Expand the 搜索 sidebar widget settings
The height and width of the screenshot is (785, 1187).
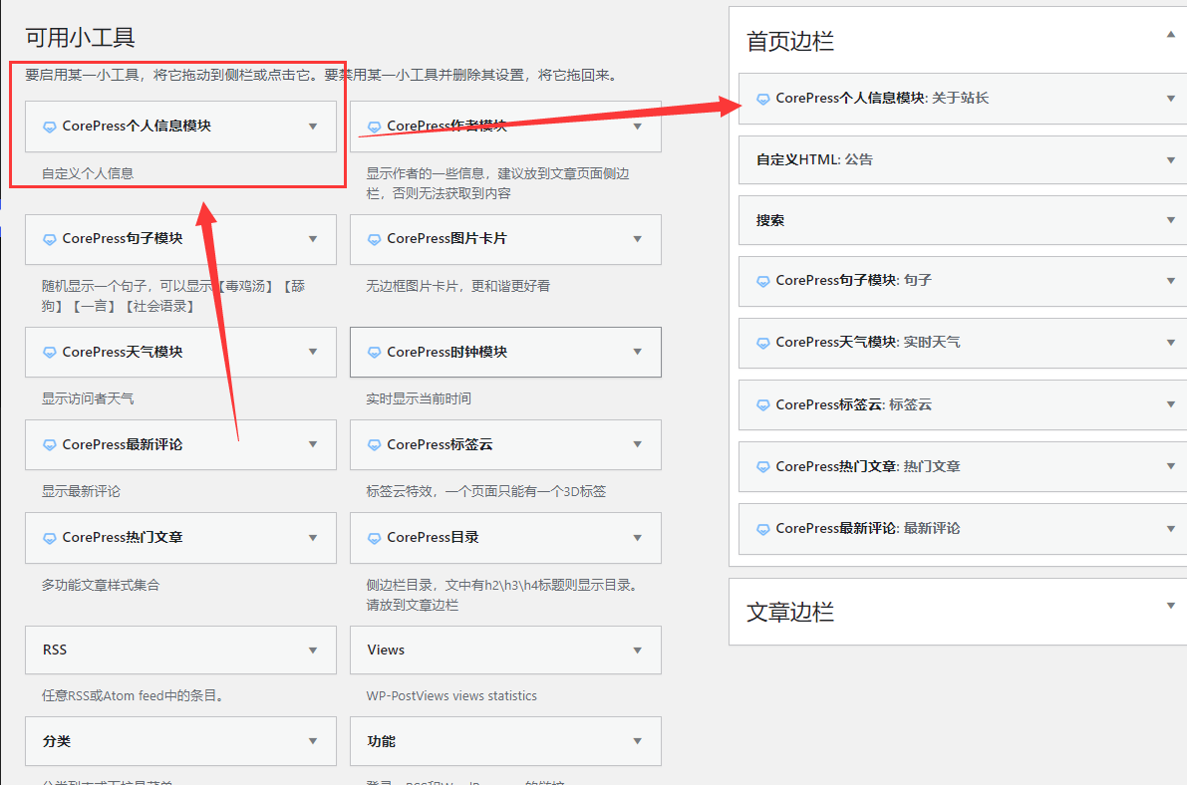click(1170, 220)
